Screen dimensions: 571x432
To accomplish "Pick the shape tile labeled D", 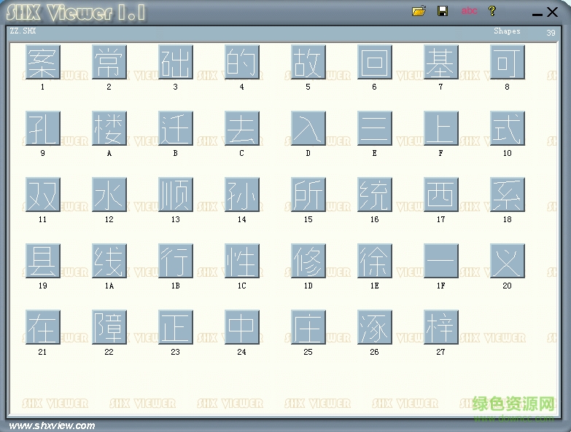I will pos(308,129).
